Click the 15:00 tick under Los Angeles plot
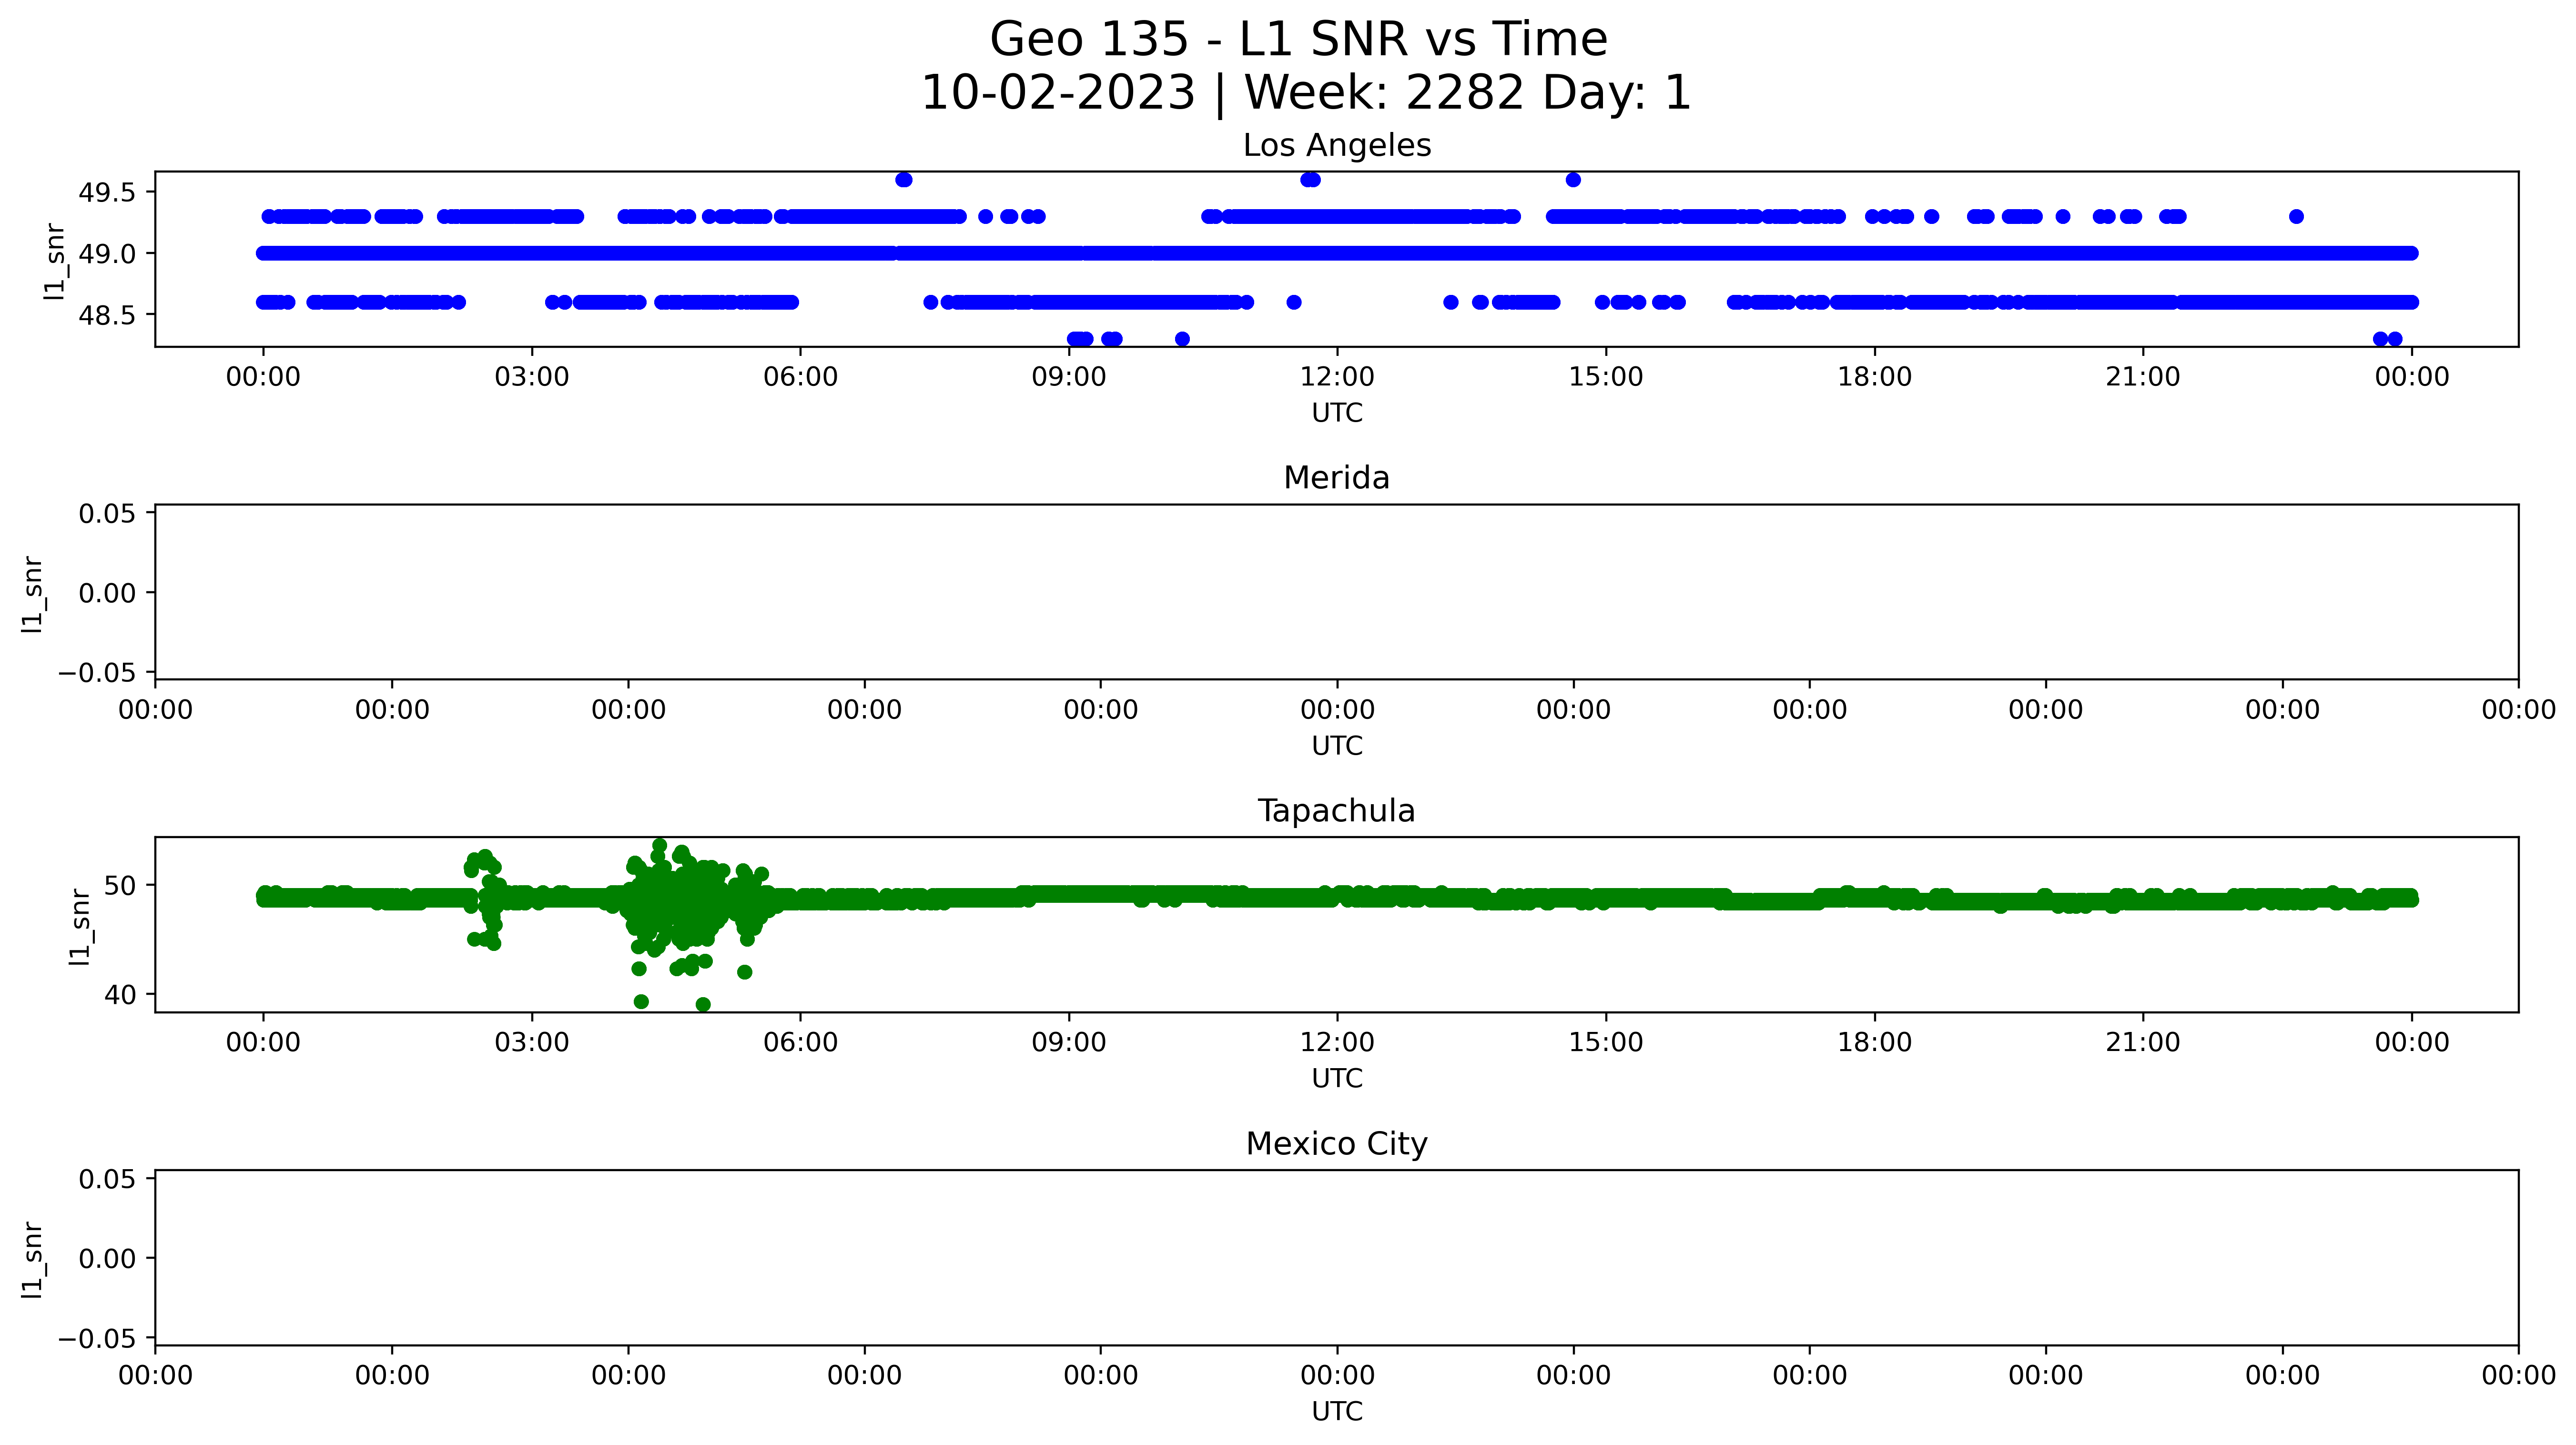Image resolution: width=2576 pixels, height=1445 pixels. [1606, 377]
